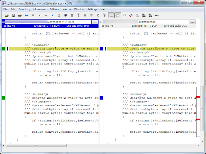206x154 pixels.
Task: Click the horizontal scrollbar thumb
Action: pos(36,145)
